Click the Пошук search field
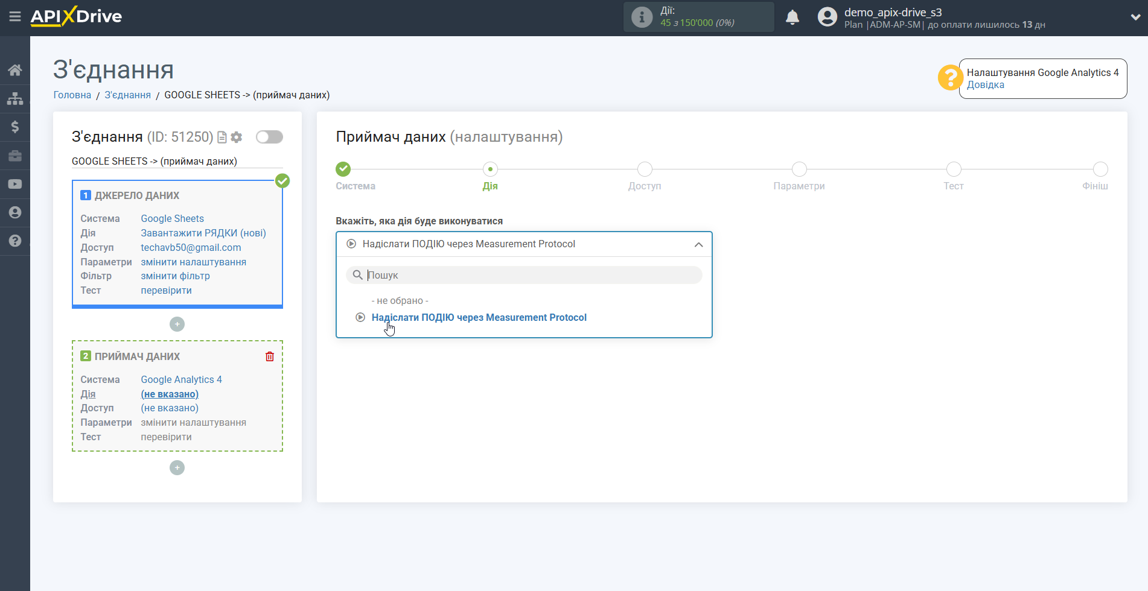 click(524, 275)
